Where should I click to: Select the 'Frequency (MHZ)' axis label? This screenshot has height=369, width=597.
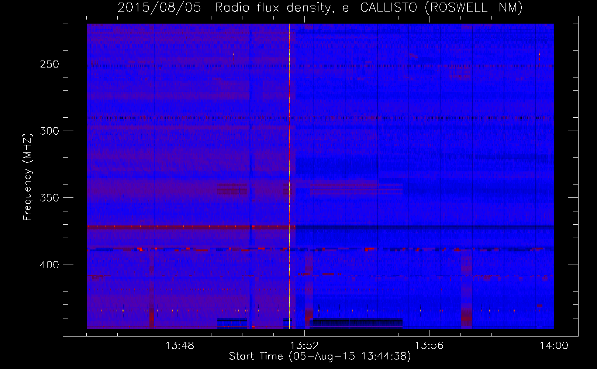(28, 176)
